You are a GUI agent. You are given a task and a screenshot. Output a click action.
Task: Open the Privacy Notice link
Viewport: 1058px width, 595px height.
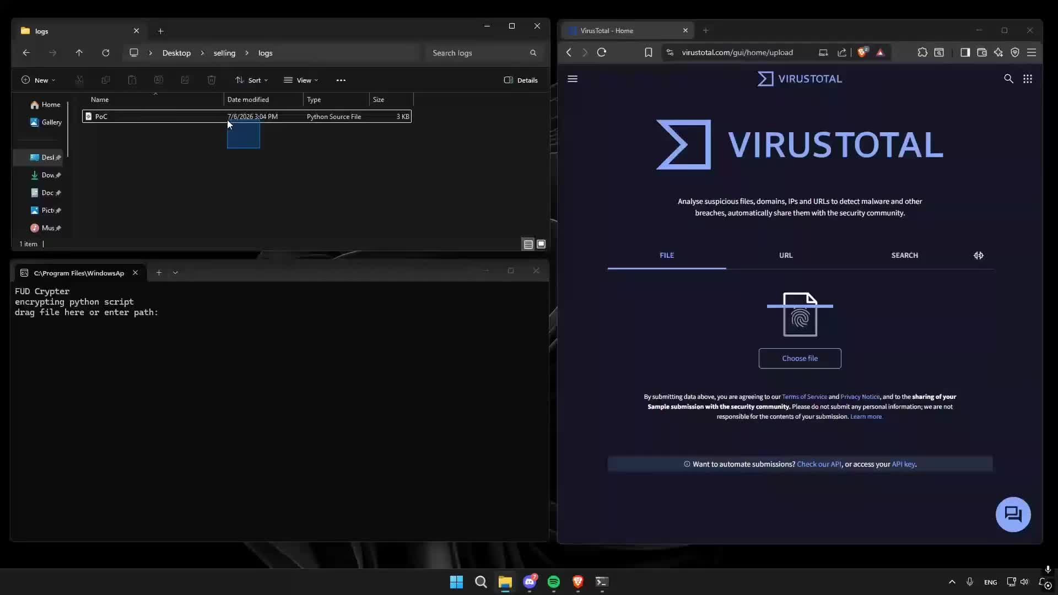coord(860,397)
